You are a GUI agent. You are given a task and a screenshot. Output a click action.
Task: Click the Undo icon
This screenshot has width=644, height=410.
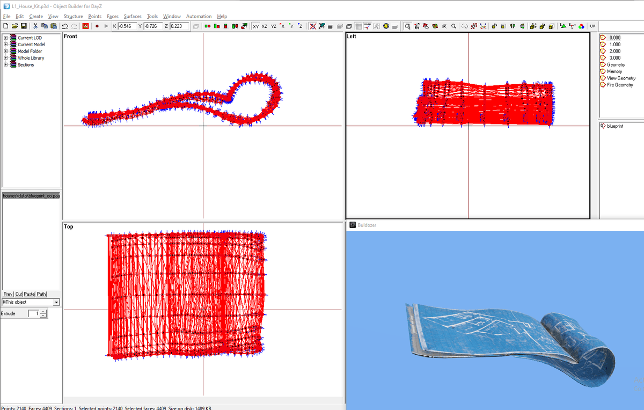point(64,26)
